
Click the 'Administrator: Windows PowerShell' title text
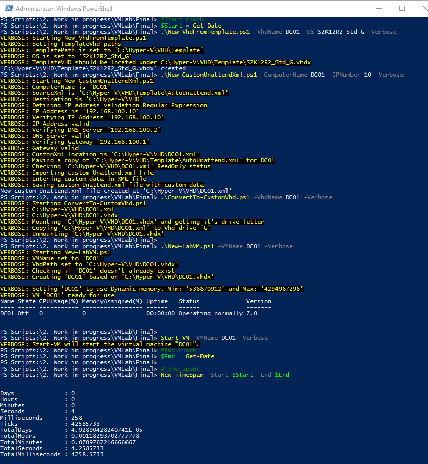tap(64, 9)
